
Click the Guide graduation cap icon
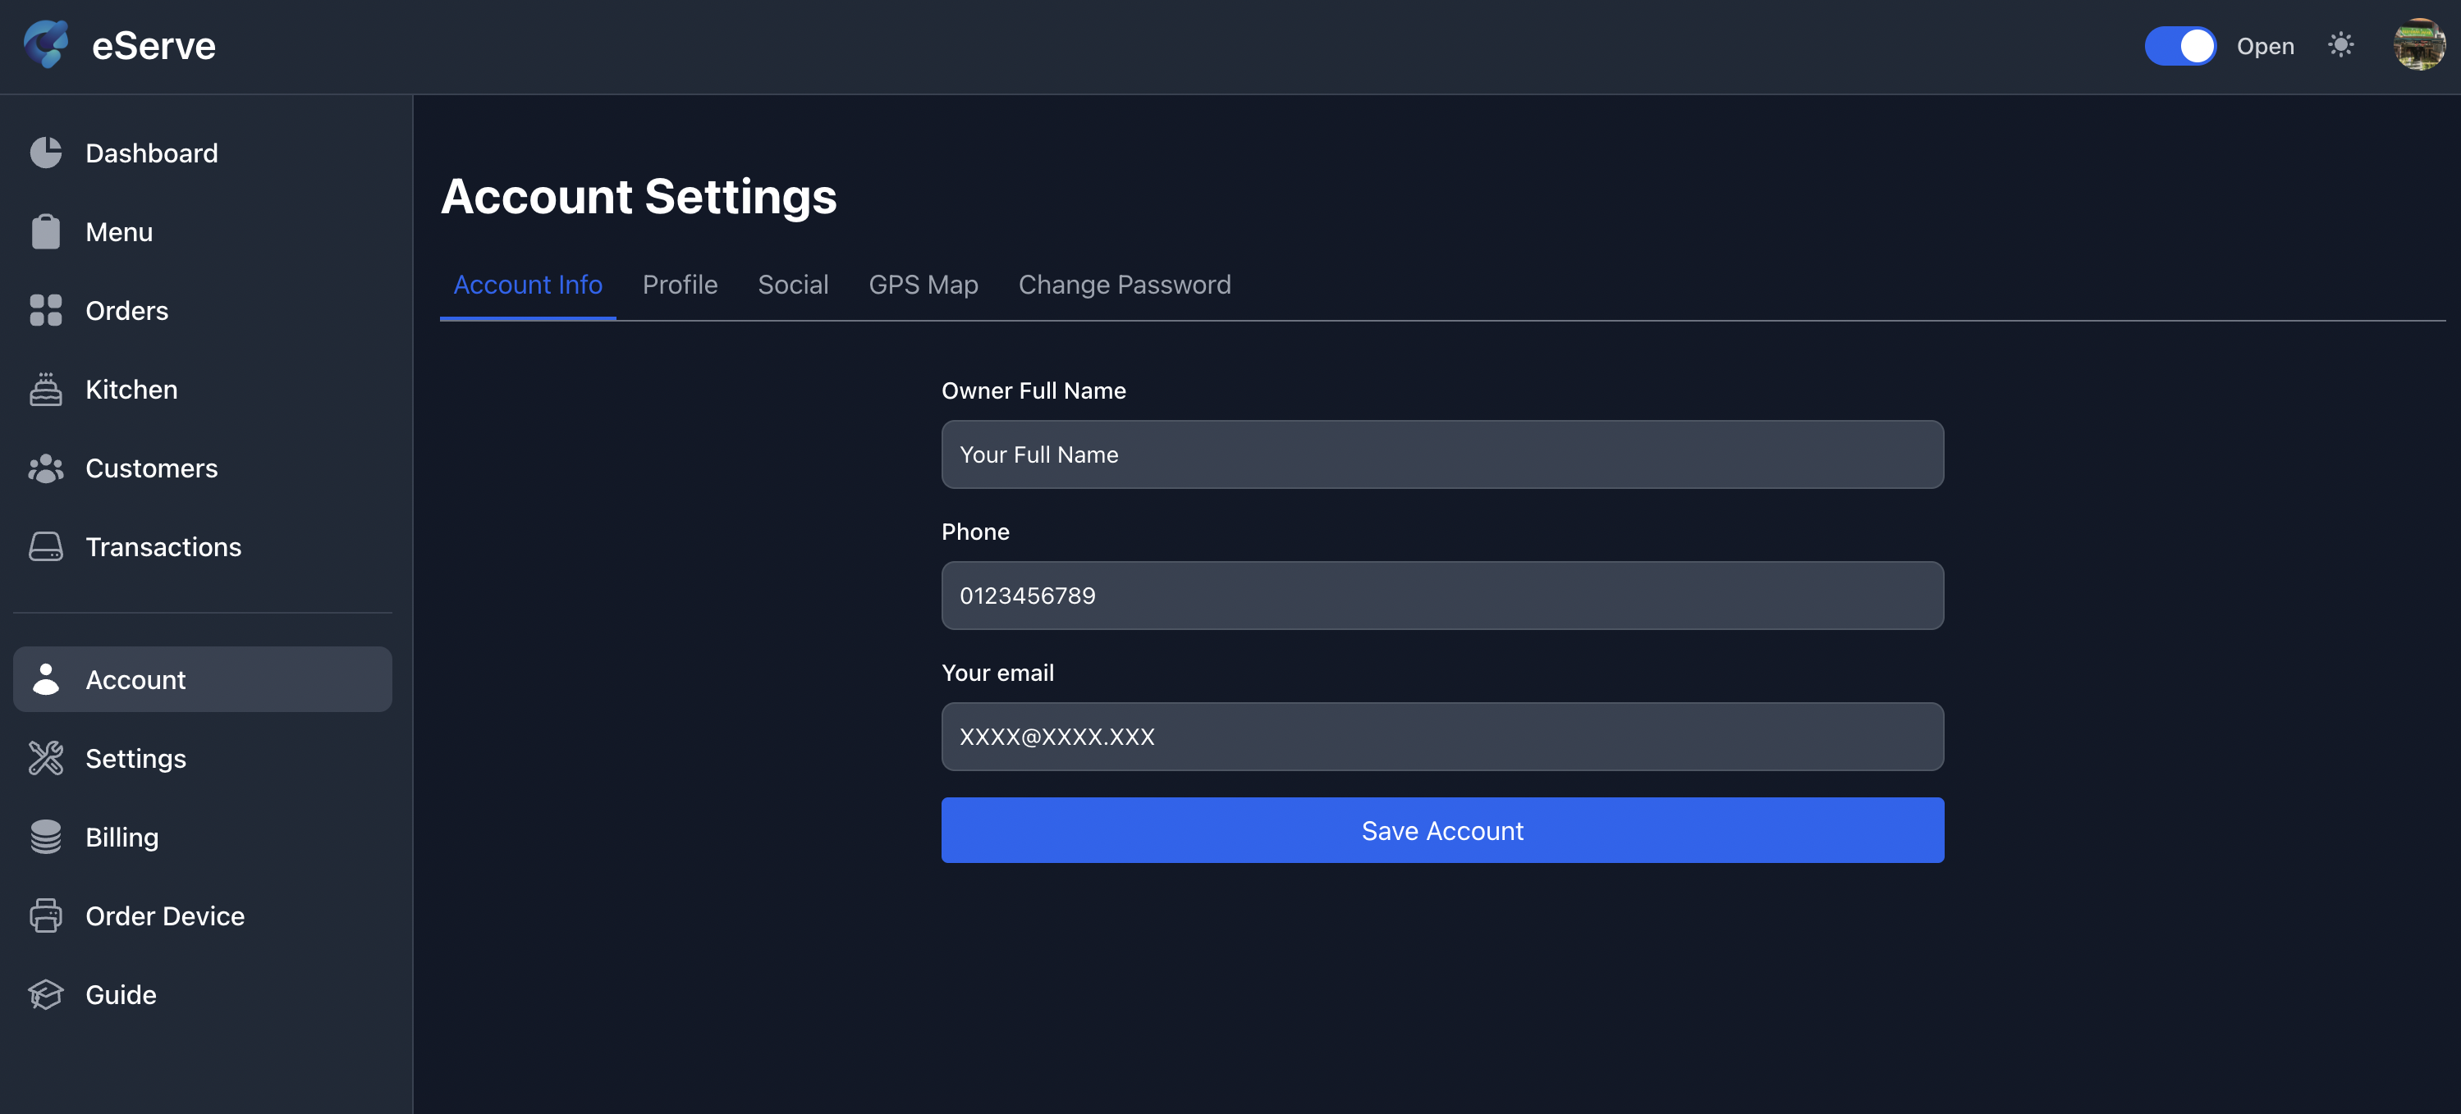pyautogui.click(x=46, y=995)
